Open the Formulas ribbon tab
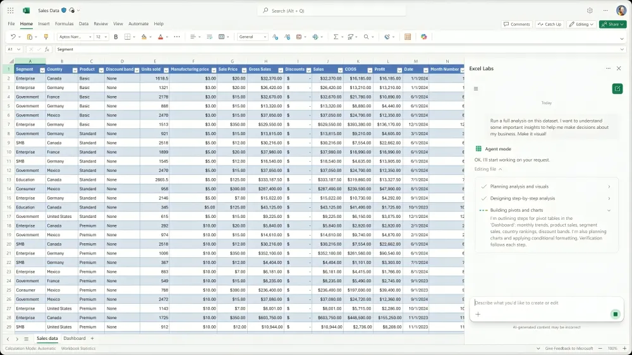Viewport: 632px width, 355px height. tap(64, 24)
